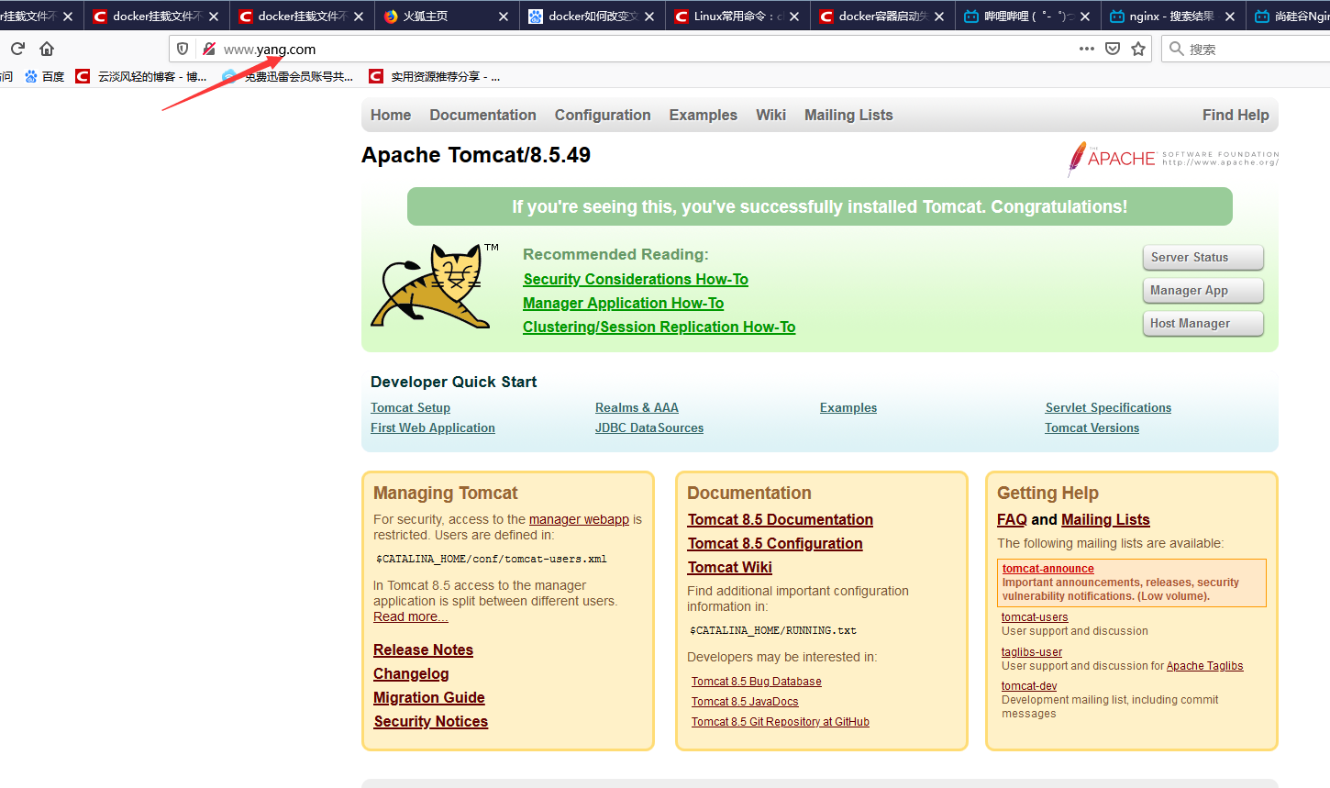The height and width of the screenshot is (788, 1330).
Task: Switch to the 火狐主页 tab
Action: tap(447, 17)
